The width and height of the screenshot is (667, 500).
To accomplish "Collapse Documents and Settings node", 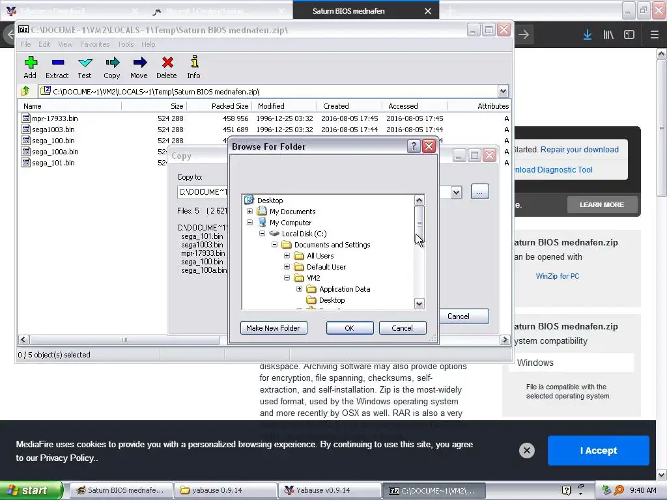I will click(x=274, y=245).
